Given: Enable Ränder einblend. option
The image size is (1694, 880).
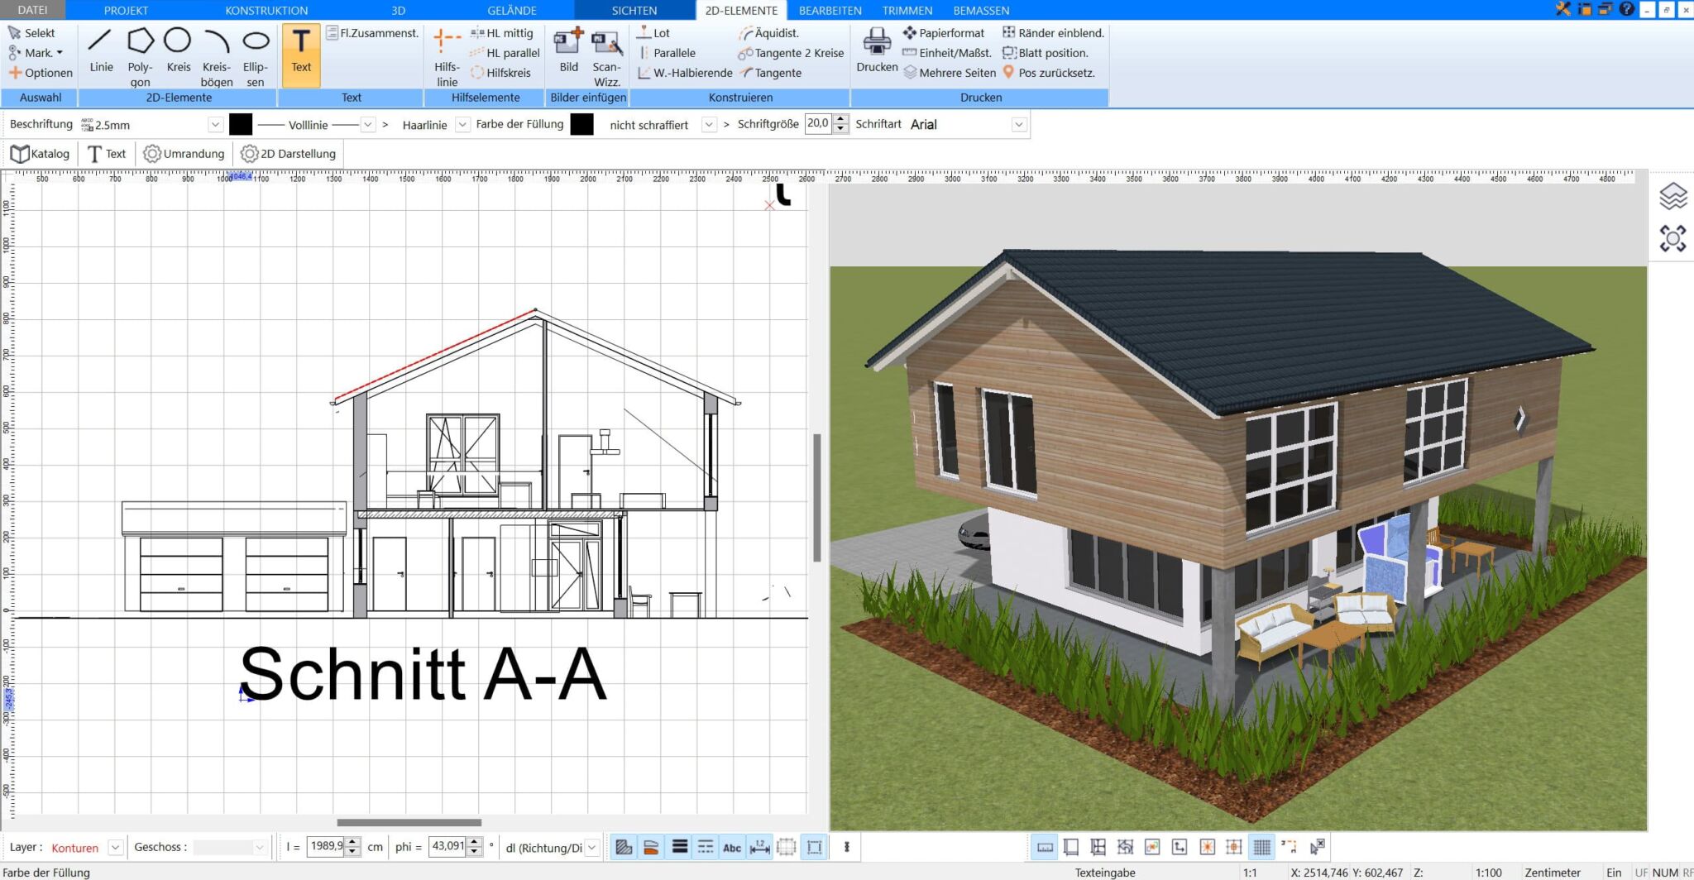Looking at the screenshot, I should tap(1052, 32).
